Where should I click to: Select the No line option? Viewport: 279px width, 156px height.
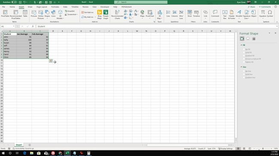point(247,71)
